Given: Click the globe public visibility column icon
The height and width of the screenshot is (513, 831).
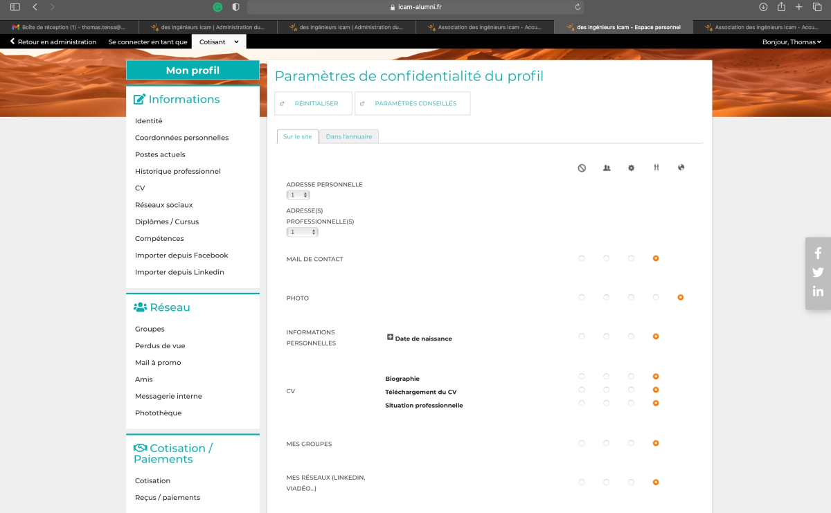Looking at the screenshot, I should click(x=681, y=168).
